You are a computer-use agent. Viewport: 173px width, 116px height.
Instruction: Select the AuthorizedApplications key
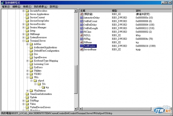pos(46,47)
